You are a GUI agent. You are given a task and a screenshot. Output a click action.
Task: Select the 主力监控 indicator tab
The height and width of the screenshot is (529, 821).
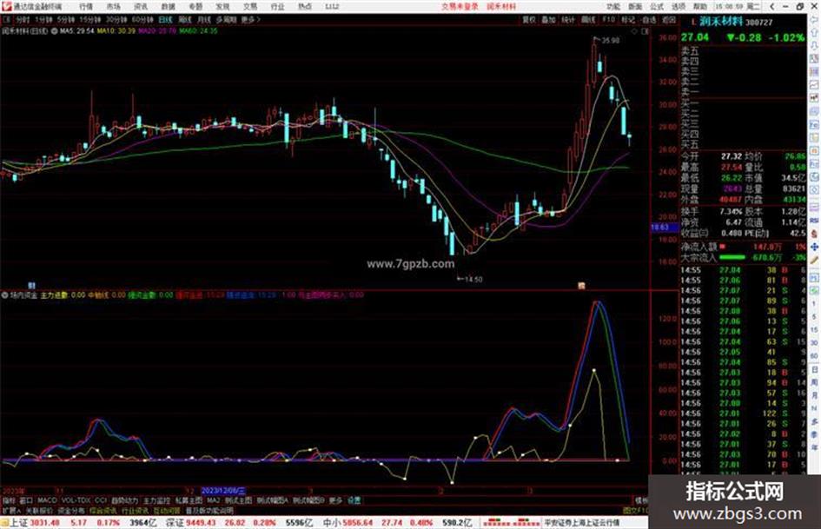point(156,500)
